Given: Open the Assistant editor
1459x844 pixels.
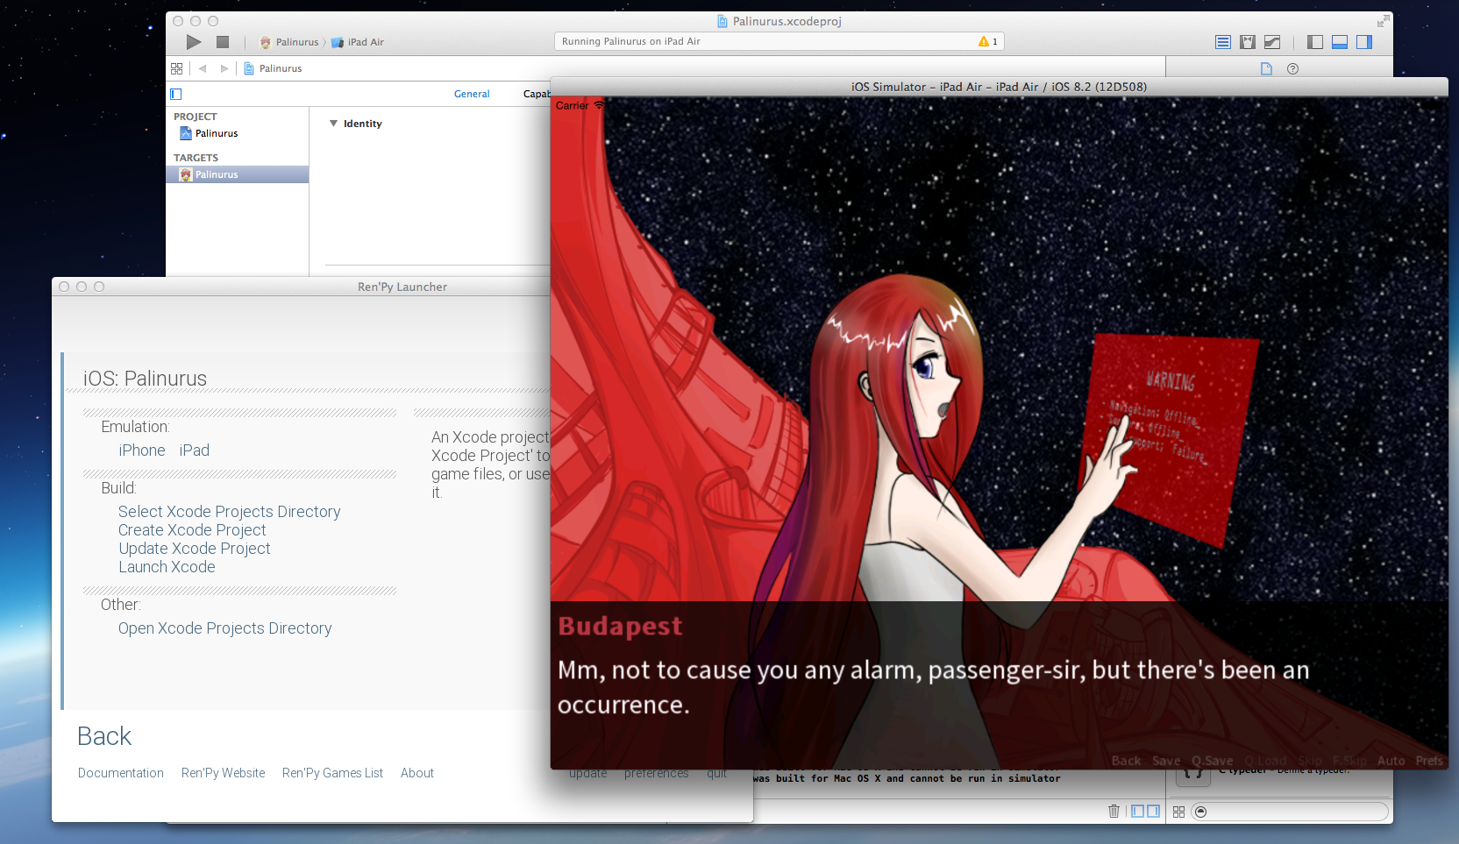Looking at the screenshot, I should pyautogui.click(x=1248, y=42).
